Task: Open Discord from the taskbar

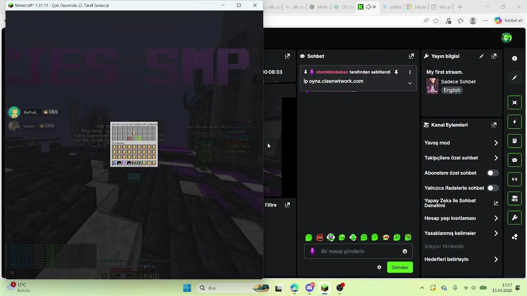Action: [x=310, y=288]
